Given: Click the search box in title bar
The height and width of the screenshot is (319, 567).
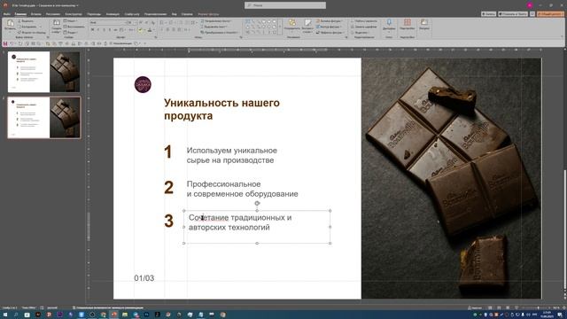Looking at the screenshot, I should [285, 5].
